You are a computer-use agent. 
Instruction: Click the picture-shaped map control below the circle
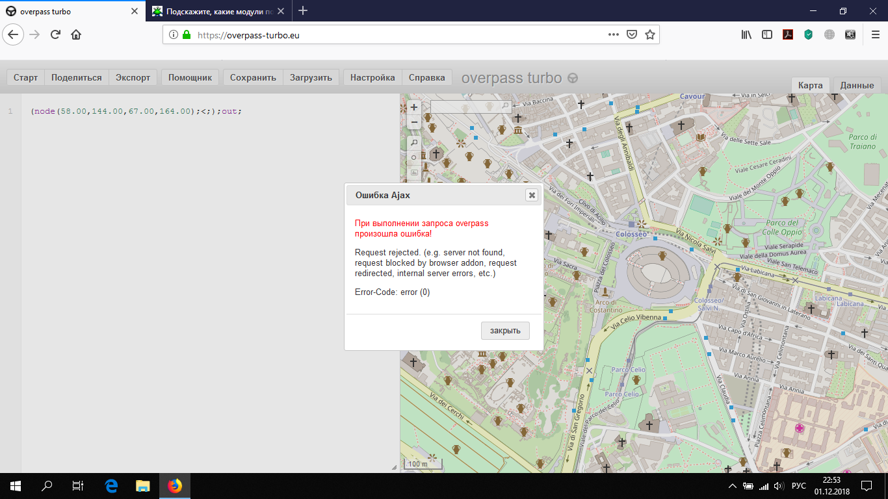coord(414,173)
